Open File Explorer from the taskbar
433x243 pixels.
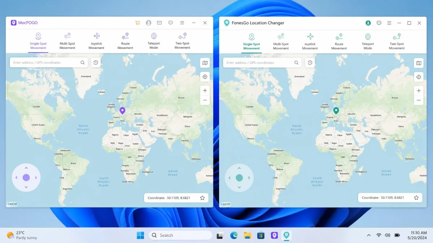click(x=247, y=235)
